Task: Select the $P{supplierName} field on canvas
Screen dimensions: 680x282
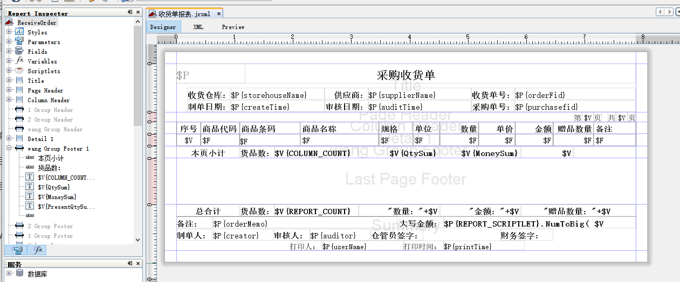Action: 420,95
